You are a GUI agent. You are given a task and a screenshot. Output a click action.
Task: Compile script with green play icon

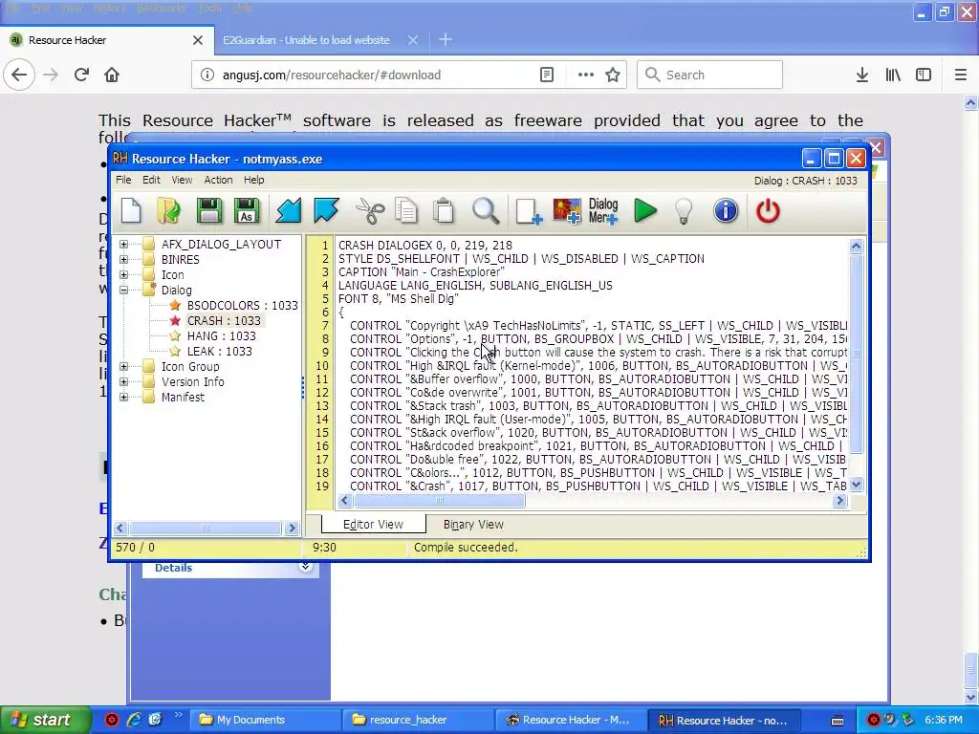click(x=645, y=211)
